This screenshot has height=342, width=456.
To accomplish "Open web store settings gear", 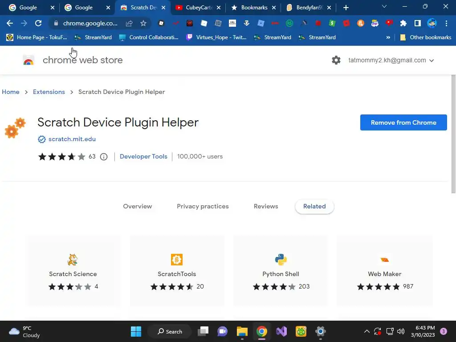I will [x=336, y=60].
